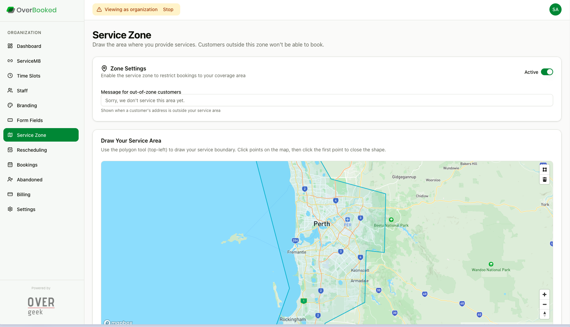Screen dimensions: 570x327
Task: Open the Settings menu item
Action: [x=26, y=209]
